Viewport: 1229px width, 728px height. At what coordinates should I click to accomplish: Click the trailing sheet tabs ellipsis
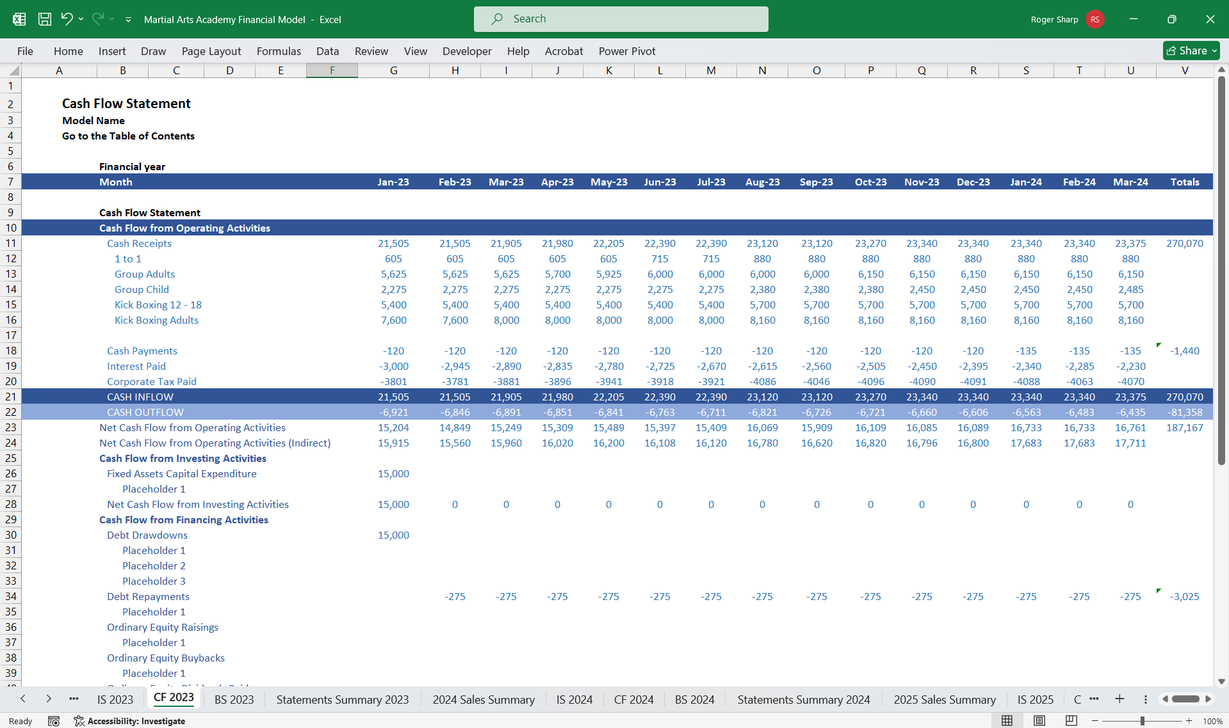pyautogui.click(x=1094, y=699)
